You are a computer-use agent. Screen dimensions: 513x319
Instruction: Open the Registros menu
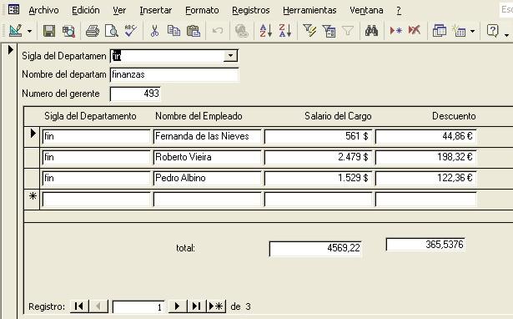click(x=251, y=10)
